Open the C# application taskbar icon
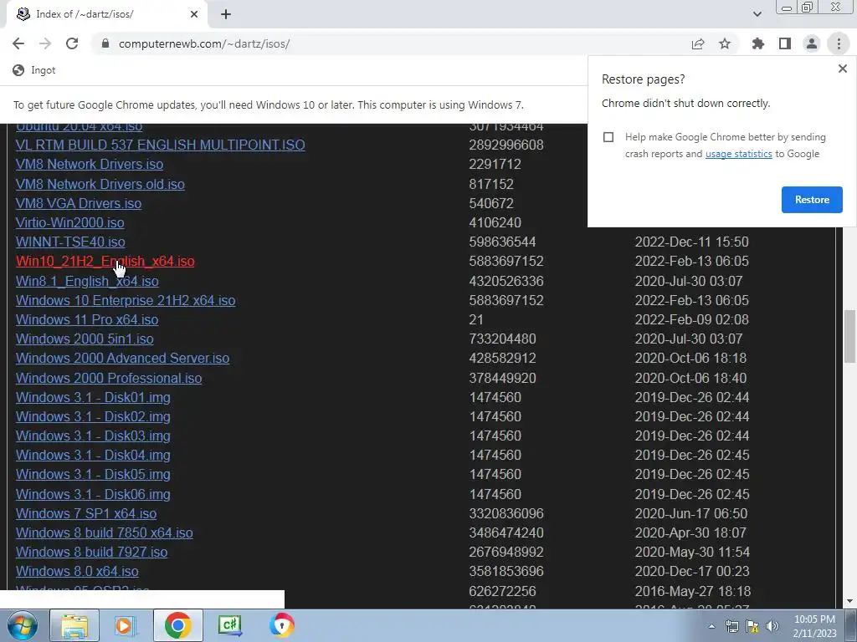 [229, 625]
